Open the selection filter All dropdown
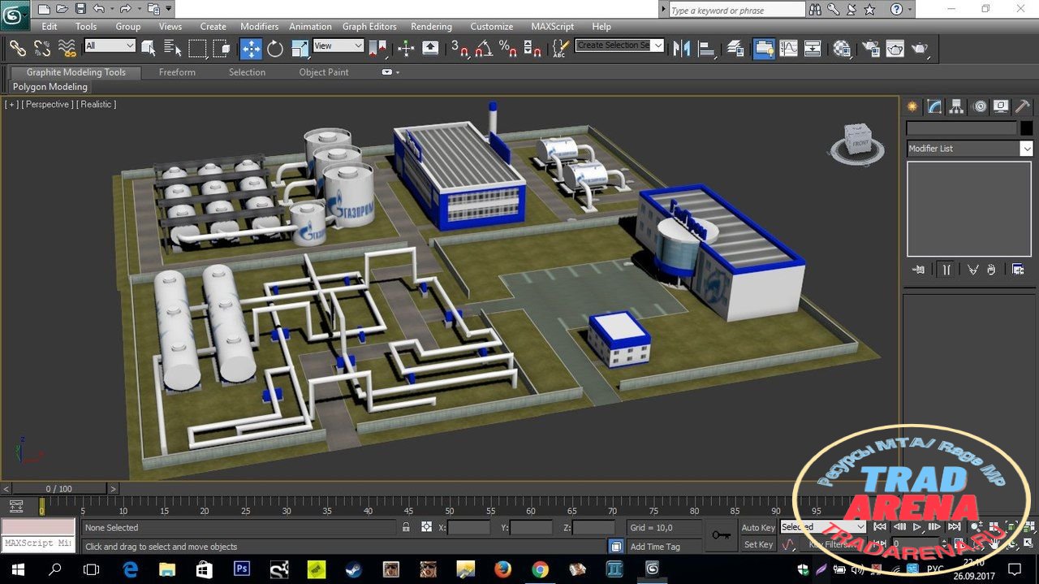 point(110,46)
